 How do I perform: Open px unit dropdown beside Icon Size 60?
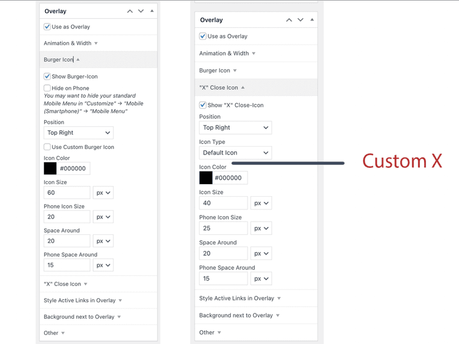[103, 193]
